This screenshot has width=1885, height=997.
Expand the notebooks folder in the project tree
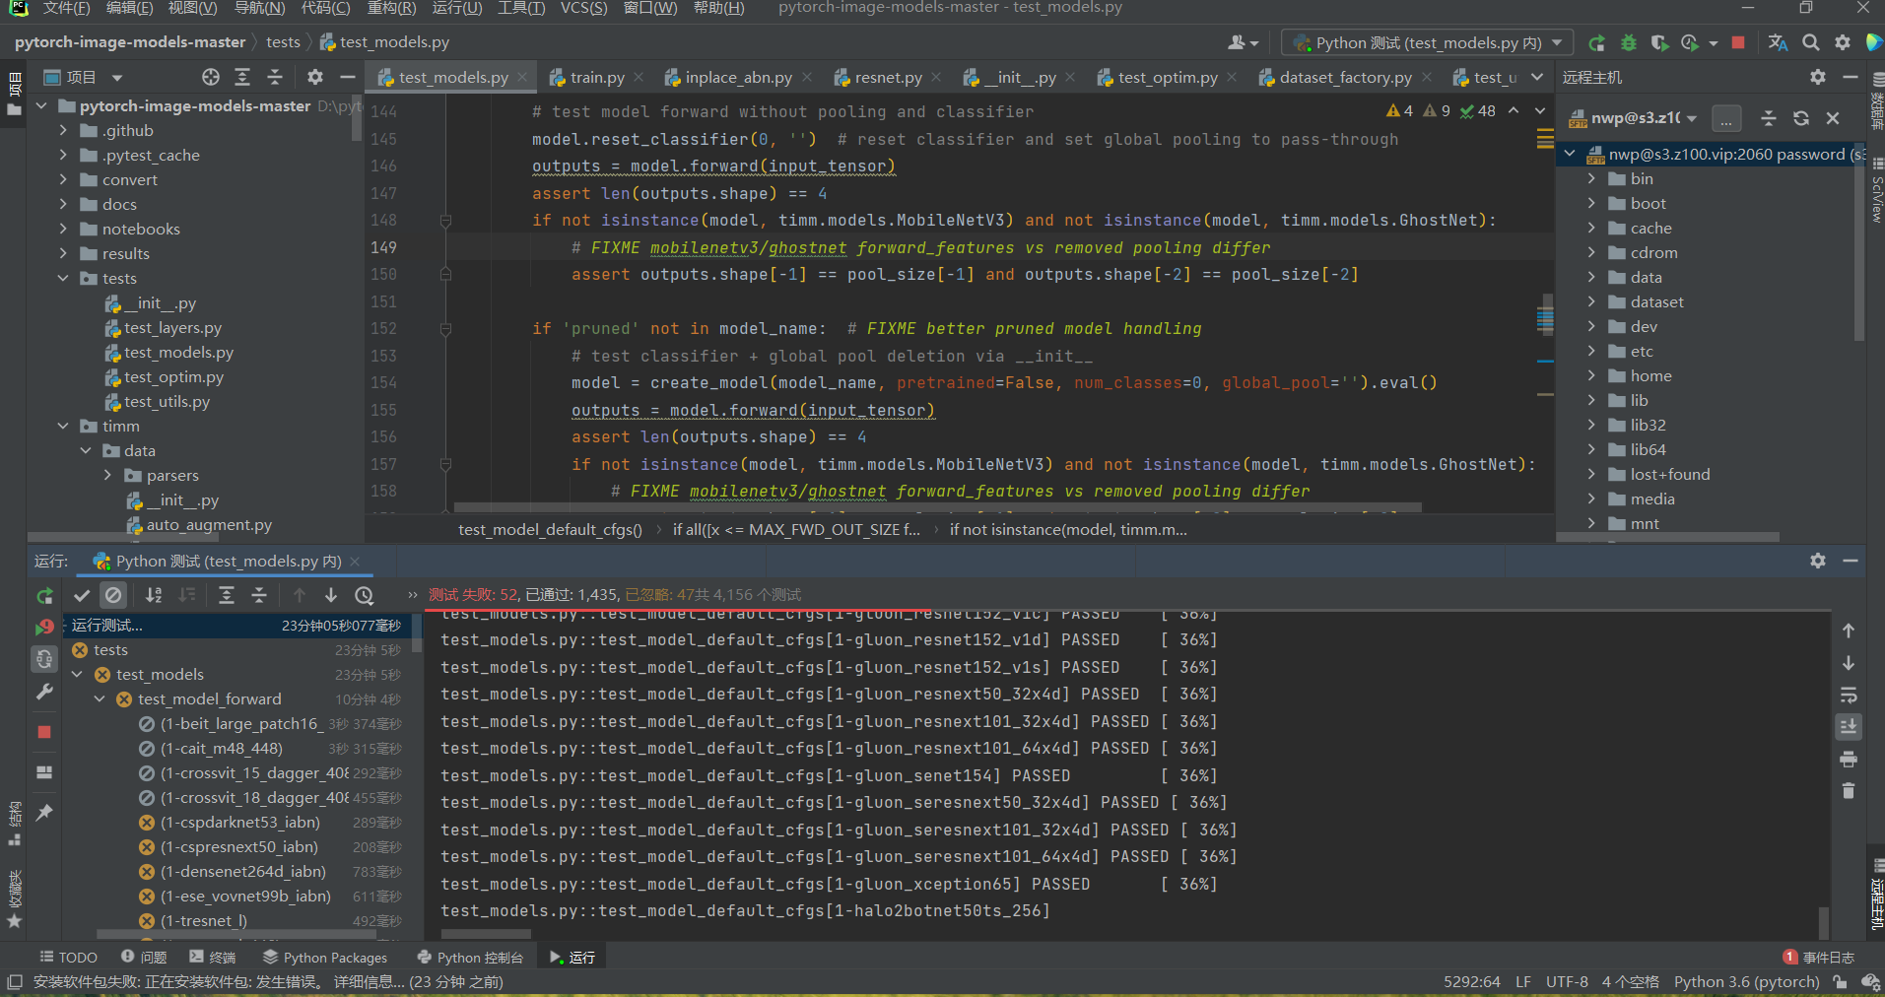point(63,229)
